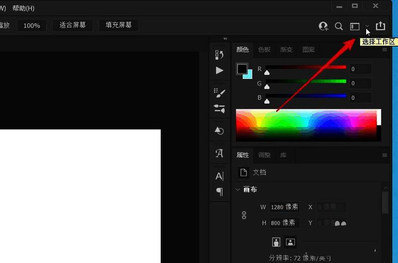Click the 文档 document icon

tap(243, 172)
